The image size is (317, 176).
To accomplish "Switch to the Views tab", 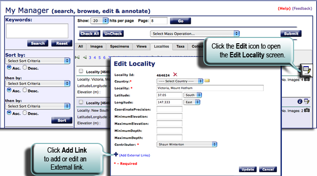I will click(x=141, y=46).
